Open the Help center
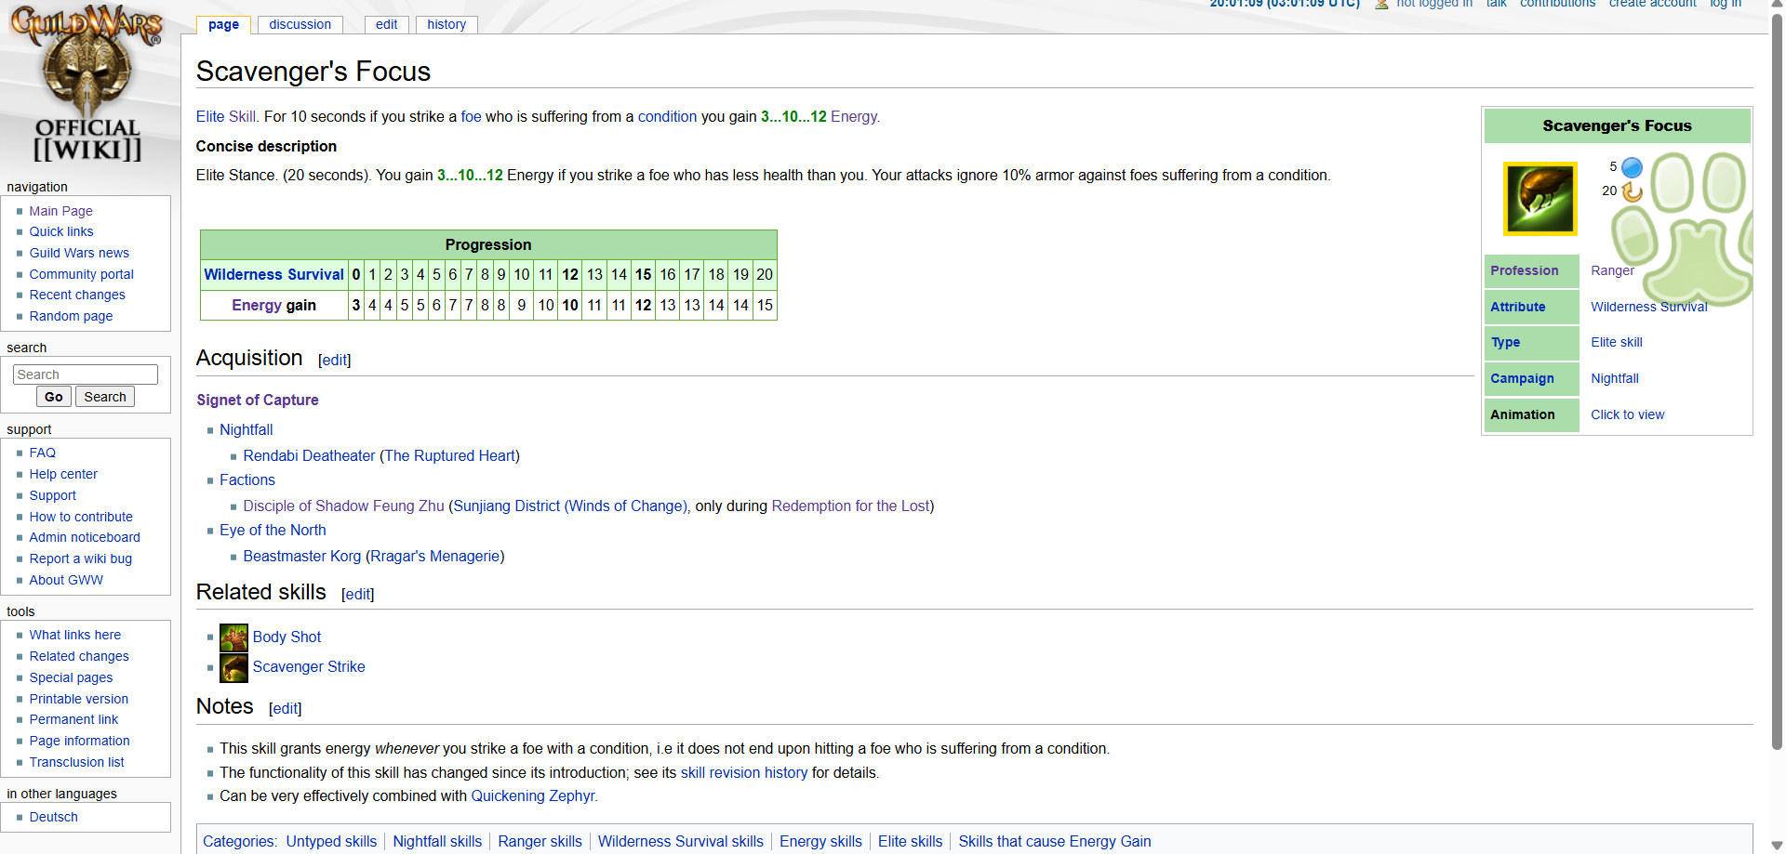This screenshot has width=1786, height=854. tap(63, 474)
